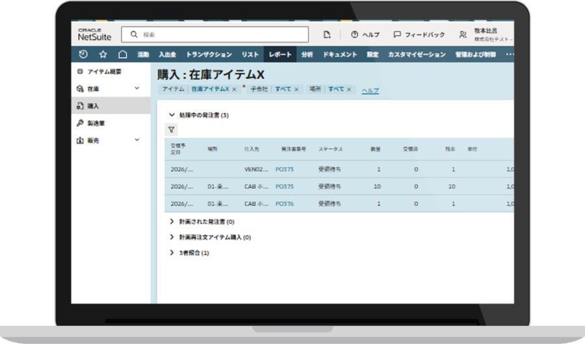The height and width of the screenshot is (344, 585).
Task: Click the フィードバック speech bubble icon
Action: [397, 34]
